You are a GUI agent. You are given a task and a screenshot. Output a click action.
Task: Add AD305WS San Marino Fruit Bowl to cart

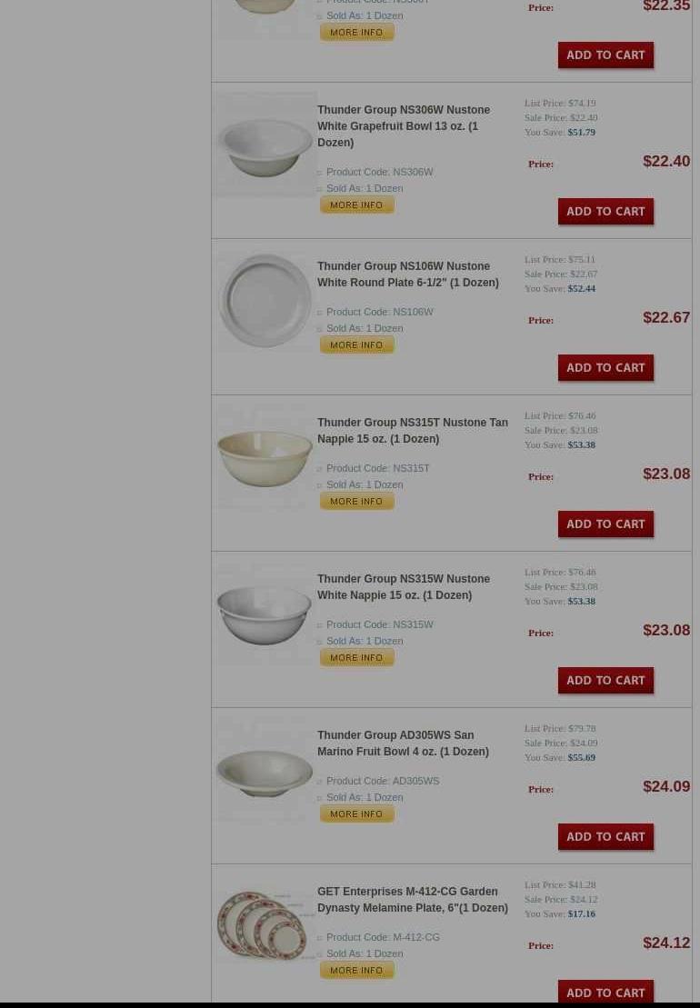point(605,836)
